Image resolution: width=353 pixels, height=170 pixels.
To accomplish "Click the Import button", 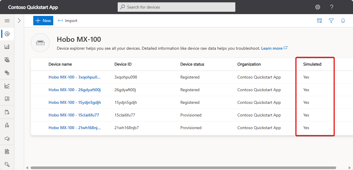I will click(x=68, y=21).
